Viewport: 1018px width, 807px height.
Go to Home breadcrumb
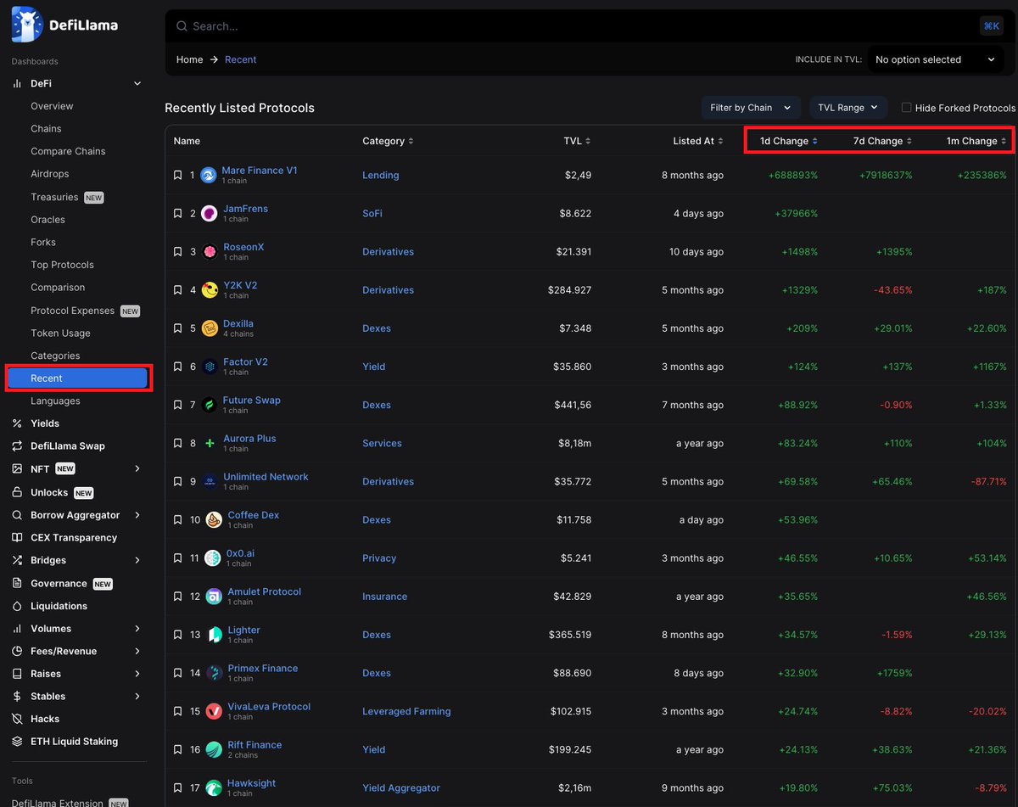coord(190,59)
